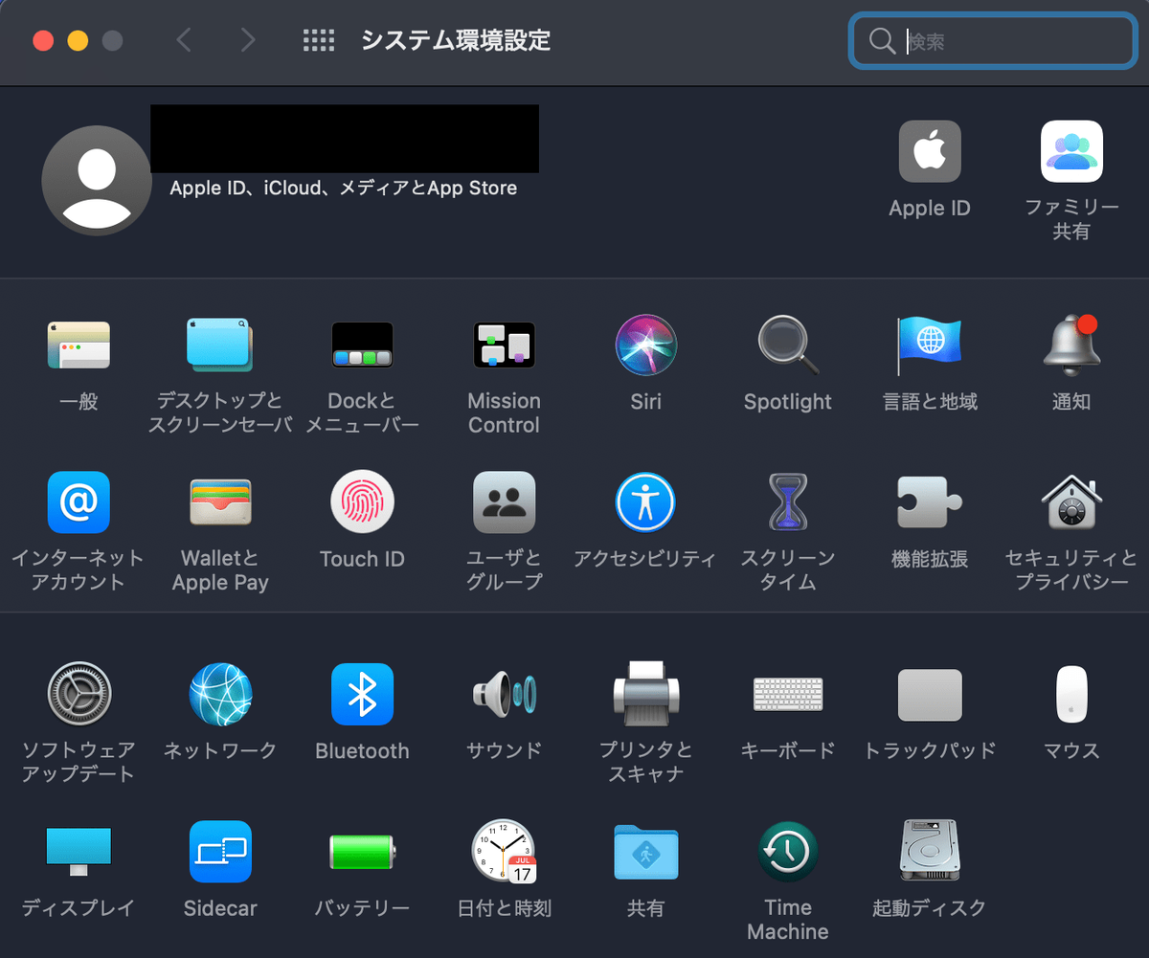Open プリンタとスキャナ preferences
This screenshot has height=958, width=1149.
click(645, 694)
